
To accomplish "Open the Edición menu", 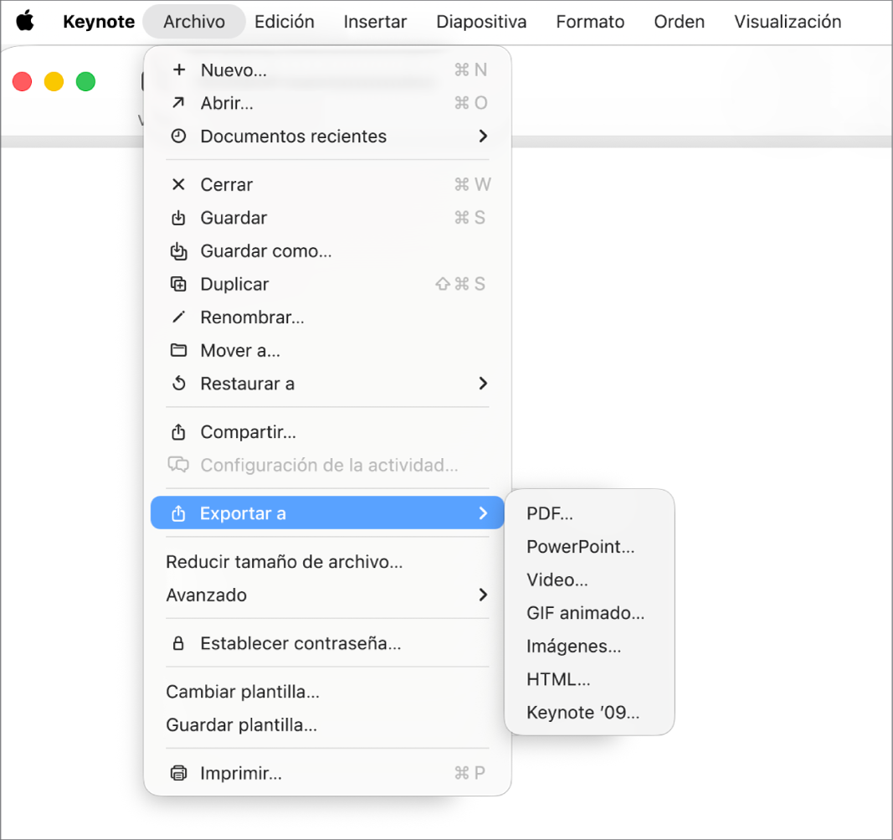I will click(284, 22).
